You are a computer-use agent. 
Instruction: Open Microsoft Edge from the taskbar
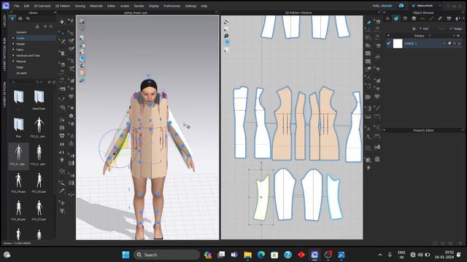click(261, 255)
